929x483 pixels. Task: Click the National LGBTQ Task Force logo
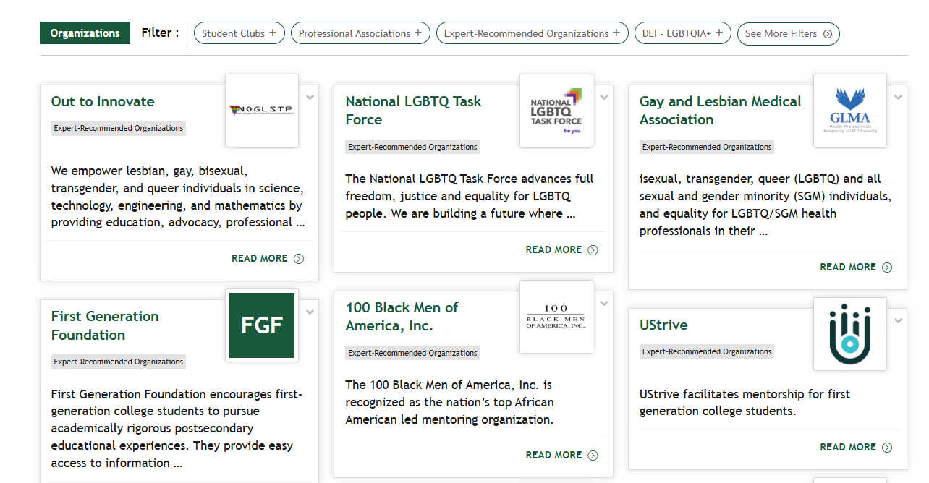point(556,110)
